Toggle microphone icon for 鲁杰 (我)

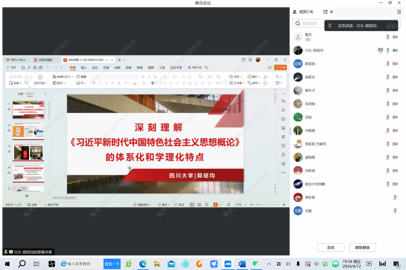(x=388, y=37)
